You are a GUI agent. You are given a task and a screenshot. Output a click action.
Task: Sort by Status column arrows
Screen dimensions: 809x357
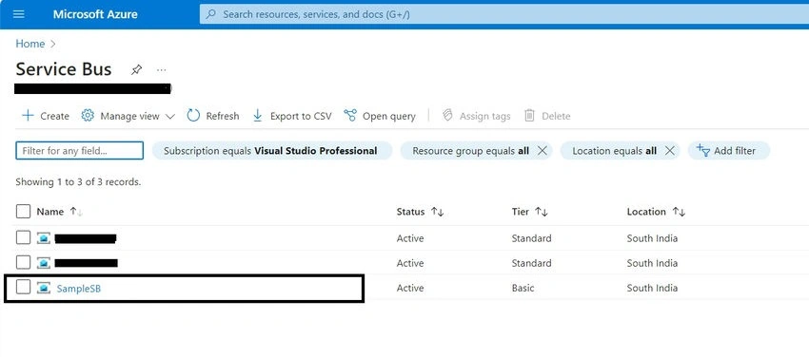click(438, 212)
